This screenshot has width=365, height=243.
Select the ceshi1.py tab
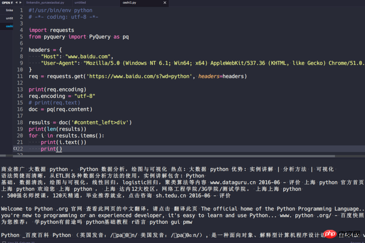[130, 3]
